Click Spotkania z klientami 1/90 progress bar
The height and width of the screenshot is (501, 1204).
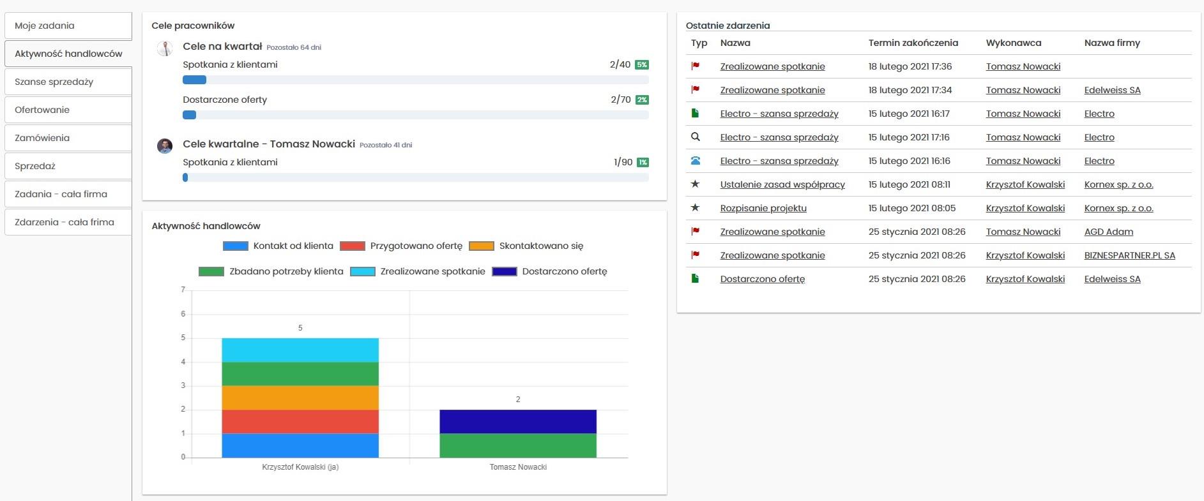pyautogui.click(x=416, y=177)
